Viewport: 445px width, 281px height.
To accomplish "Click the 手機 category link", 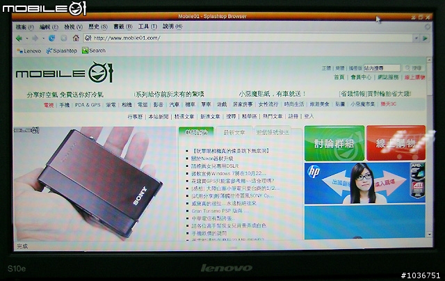I will 65,105.
